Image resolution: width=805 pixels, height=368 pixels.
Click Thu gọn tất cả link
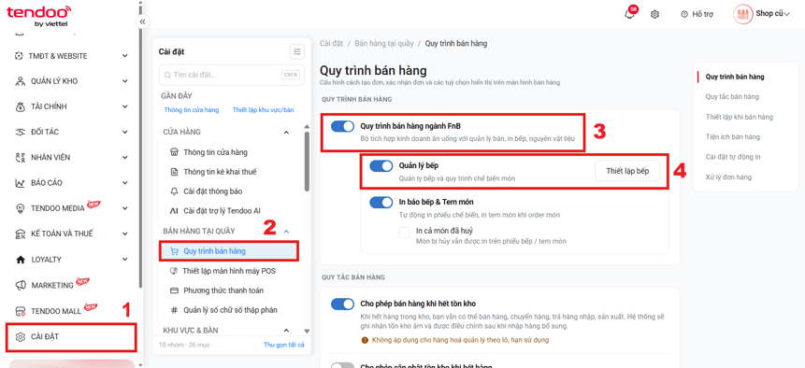tap(284, 345)
